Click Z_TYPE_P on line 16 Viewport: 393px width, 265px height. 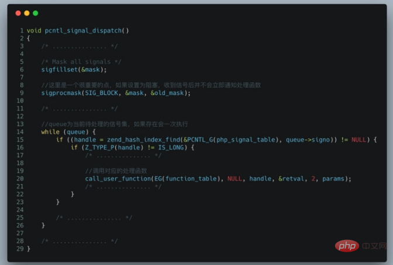[100, 148]
